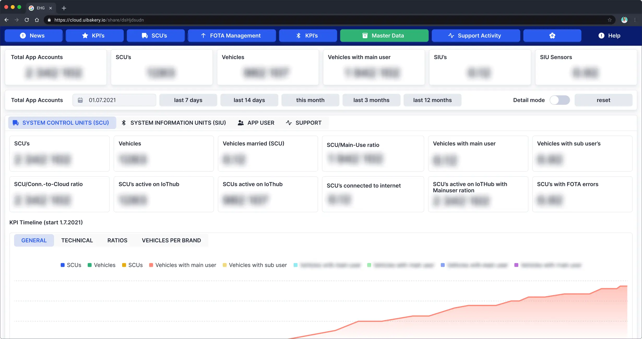Image resolution: width=642 pixels, height=339 pixels.
Task: Click the archive icon on Master Data
Action: [x=365, y=36]
